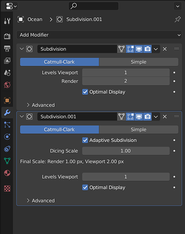The height and width of the screenshot is (234, 185).
Task: Disable the Adaptive Subdivision checkbox
Action: 85,140
